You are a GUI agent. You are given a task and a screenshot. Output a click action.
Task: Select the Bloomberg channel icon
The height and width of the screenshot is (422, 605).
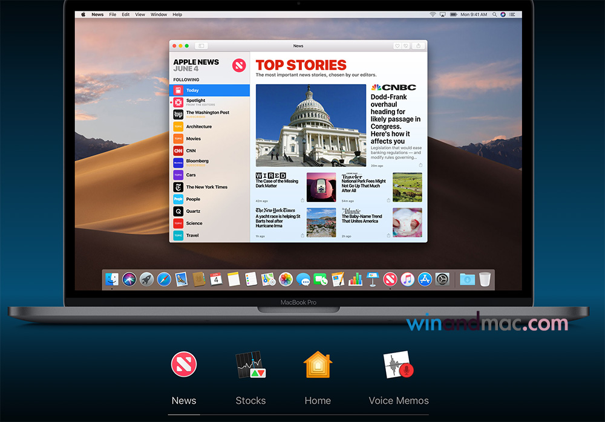(179, 163)
